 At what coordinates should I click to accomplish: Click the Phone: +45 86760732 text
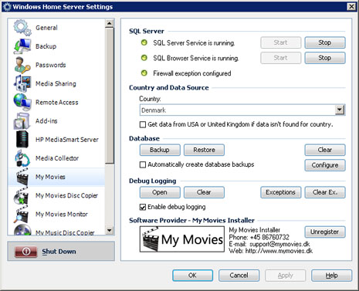259,237
